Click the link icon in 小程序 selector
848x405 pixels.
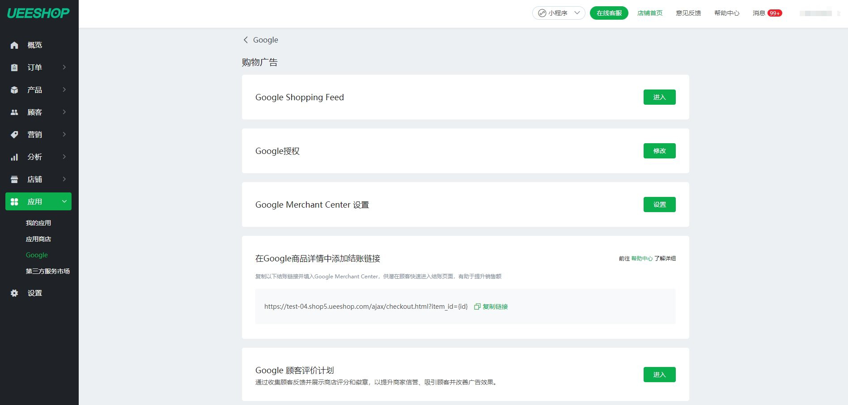coord(542,13)
